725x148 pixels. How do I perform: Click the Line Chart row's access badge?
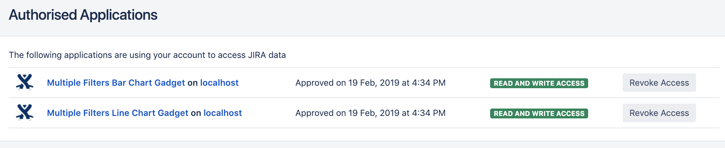(539, 113)
